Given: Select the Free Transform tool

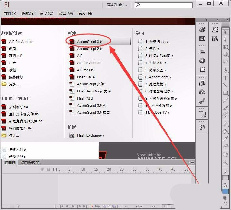Looking at the screenshot, I should pos(225,47).
